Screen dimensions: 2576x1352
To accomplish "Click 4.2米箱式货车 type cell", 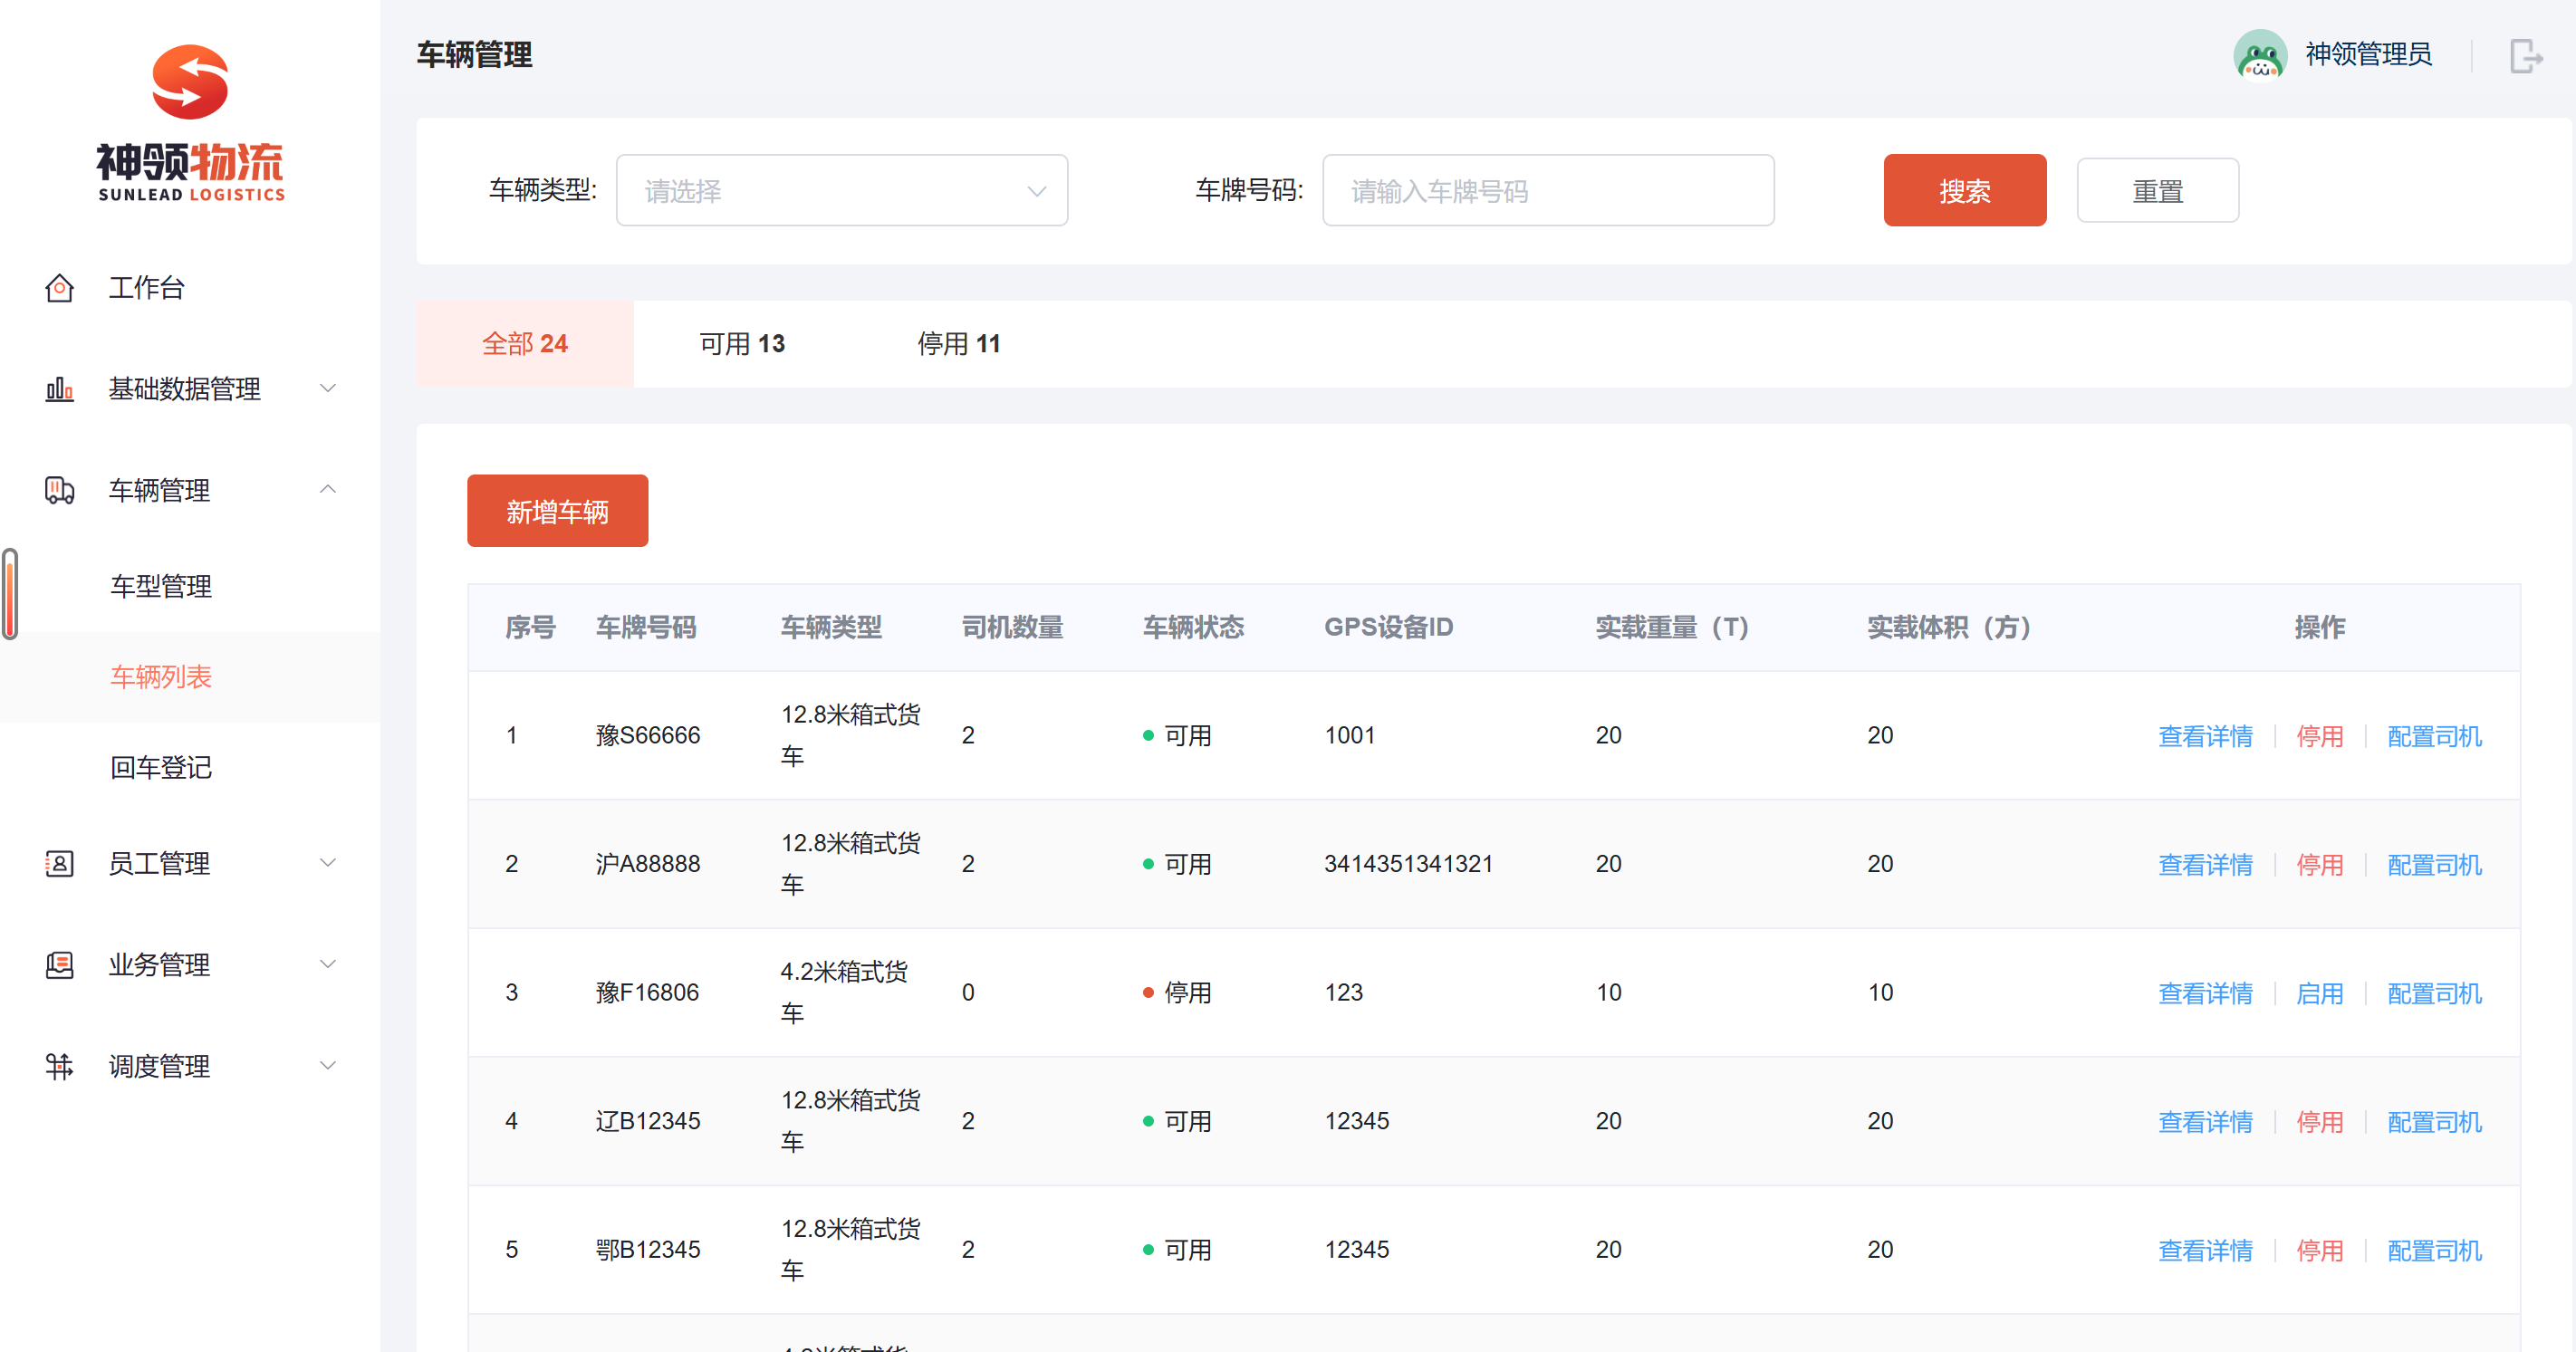I will point(844,992).
